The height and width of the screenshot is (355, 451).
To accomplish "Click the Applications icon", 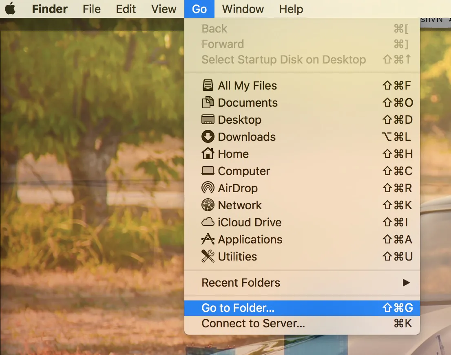I will pos(208,239).
